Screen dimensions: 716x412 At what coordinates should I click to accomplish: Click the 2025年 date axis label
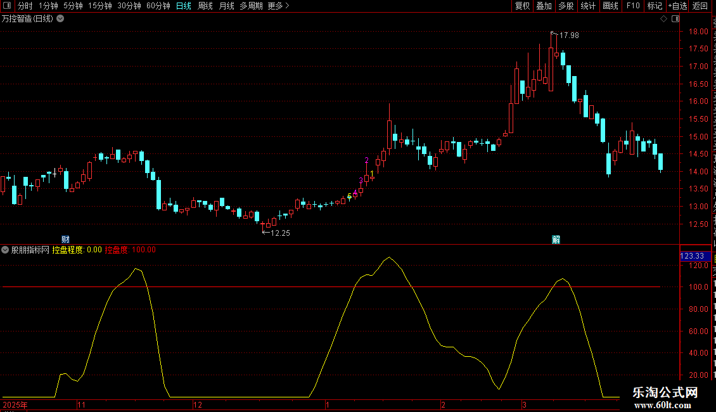[x=15, y=404]
